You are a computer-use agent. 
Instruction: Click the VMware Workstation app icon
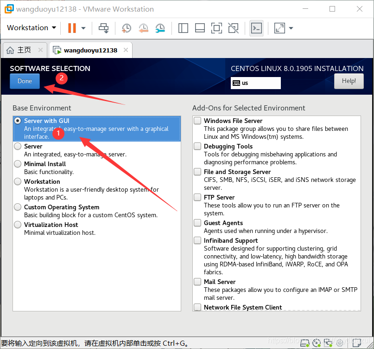[9, 9]
